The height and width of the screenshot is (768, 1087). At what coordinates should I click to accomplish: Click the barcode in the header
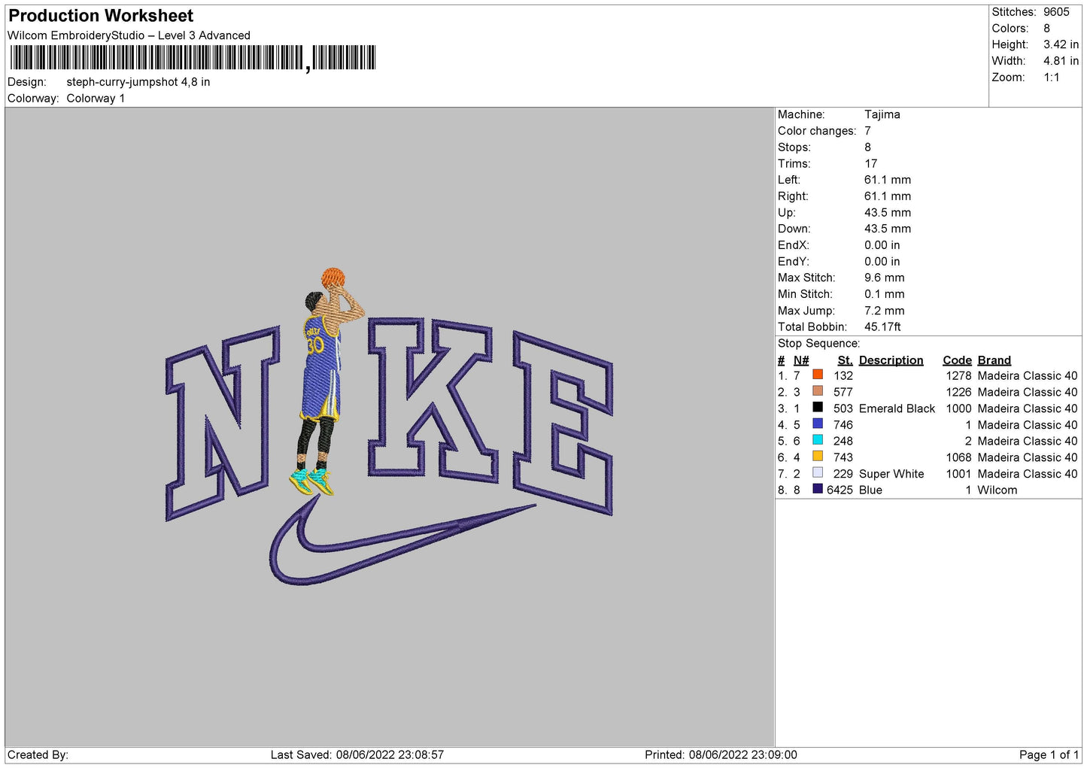(x=193, y=58)
